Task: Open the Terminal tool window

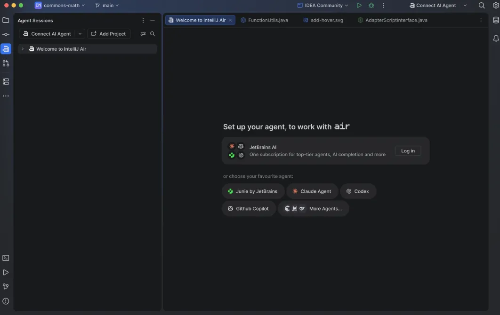Action: [6, 258]
